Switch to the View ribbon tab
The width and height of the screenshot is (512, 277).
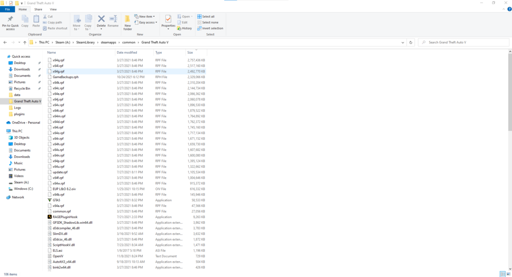(53, 10)
